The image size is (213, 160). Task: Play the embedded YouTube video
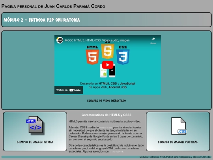click(x=108, y=65)
